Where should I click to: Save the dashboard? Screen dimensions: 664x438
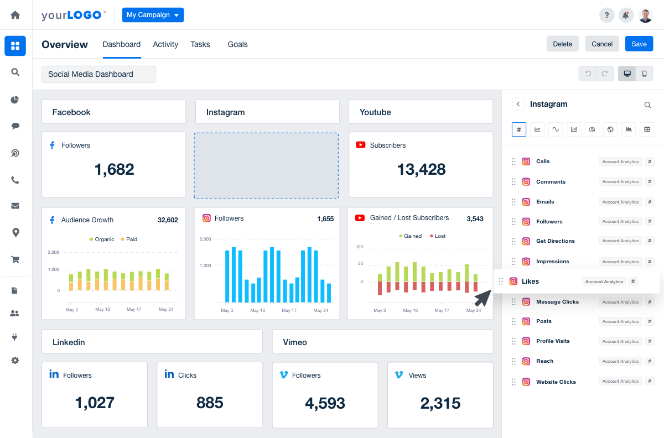tap(639, 44)
